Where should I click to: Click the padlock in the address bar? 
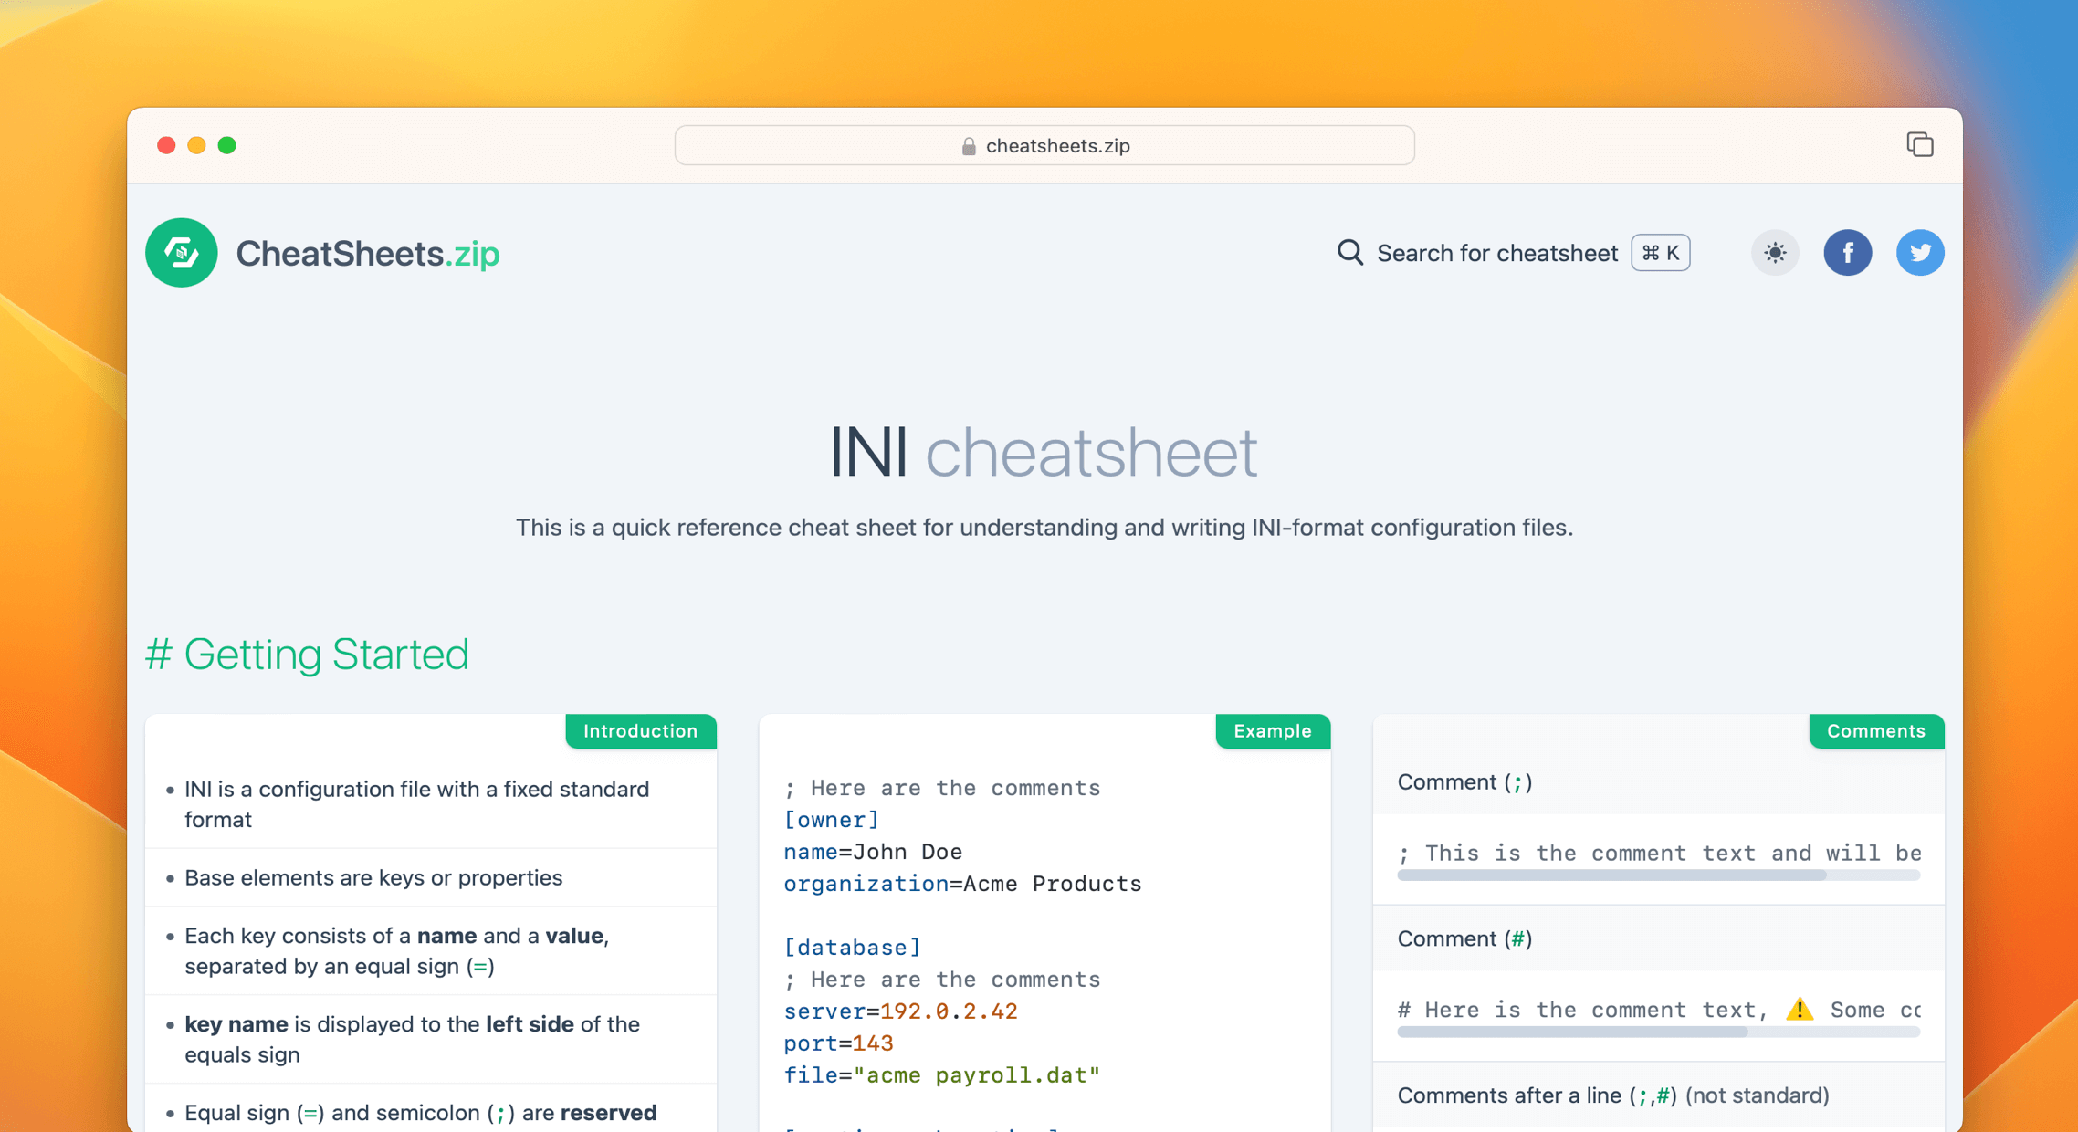[x=966, y=145]
